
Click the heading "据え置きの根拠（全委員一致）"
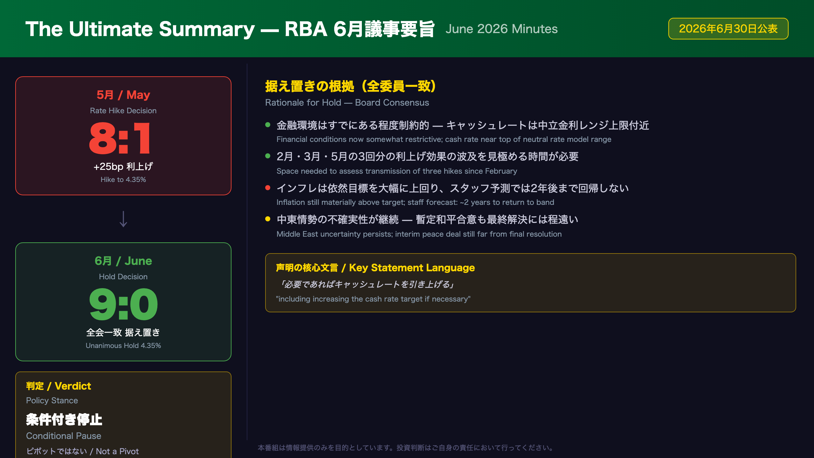pos(351,86)
